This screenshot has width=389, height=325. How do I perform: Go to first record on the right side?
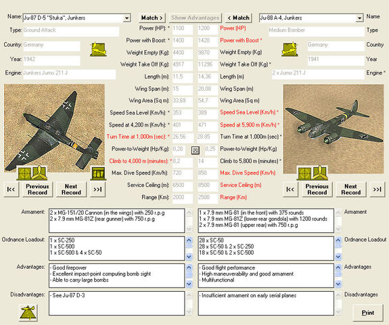[x=290, y=190]
